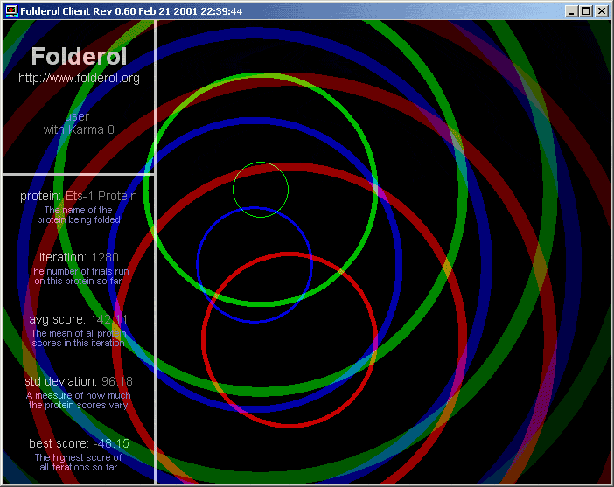
Task: Click 'The name of the protein being folded' description
Action: click(x=79, y=215)
